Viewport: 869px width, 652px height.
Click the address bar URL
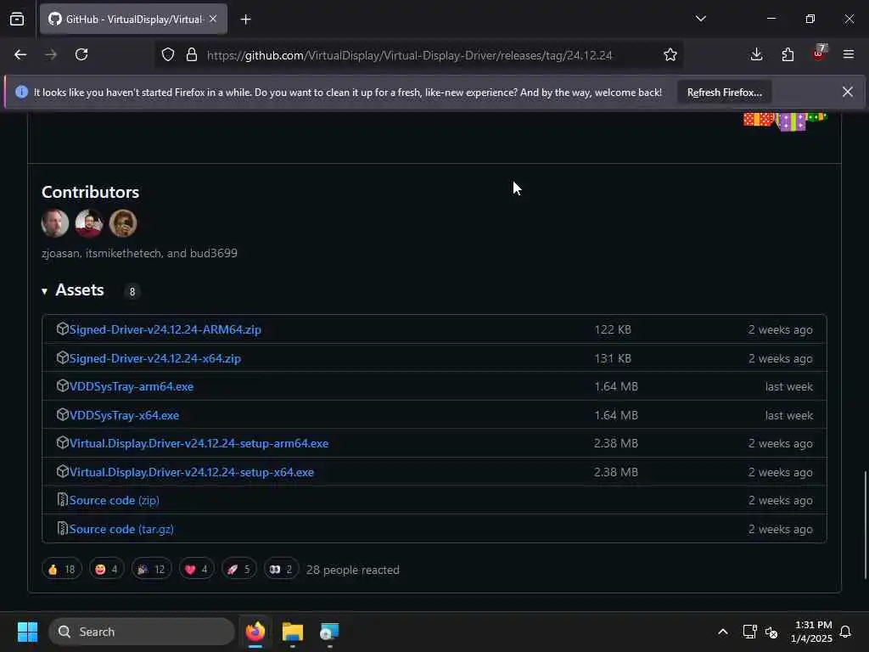point(409,55)
